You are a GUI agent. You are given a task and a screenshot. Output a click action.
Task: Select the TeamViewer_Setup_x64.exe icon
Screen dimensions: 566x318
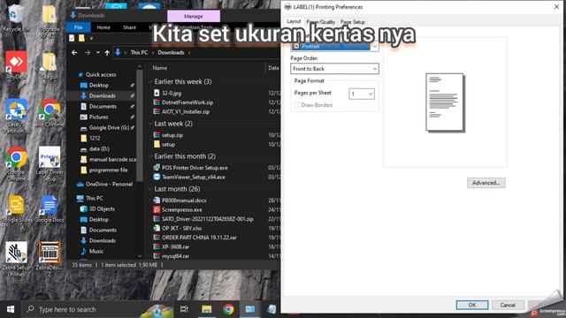coord(157,177)
